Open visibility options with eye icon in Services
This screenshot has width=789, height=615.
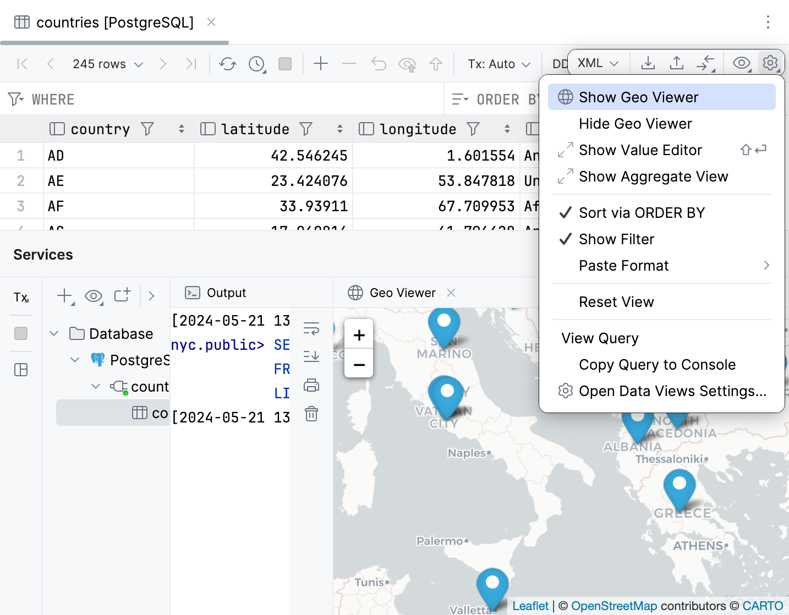(x=94, y=296)
